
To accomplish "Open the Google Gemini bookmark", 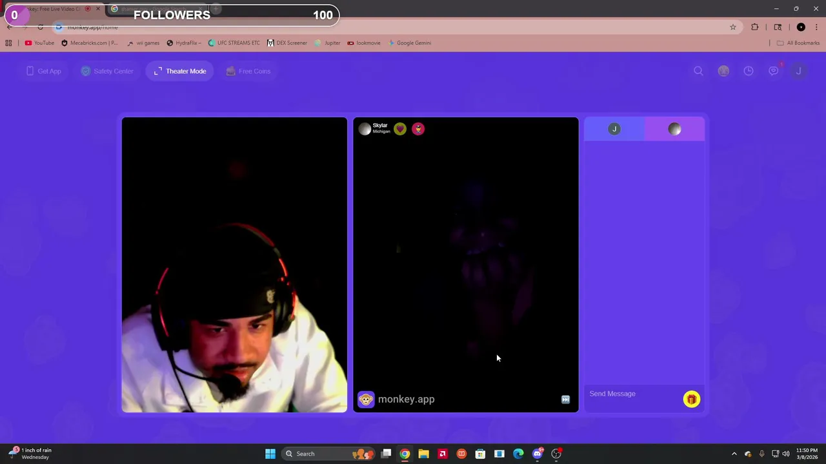I will tap(410, 43).
